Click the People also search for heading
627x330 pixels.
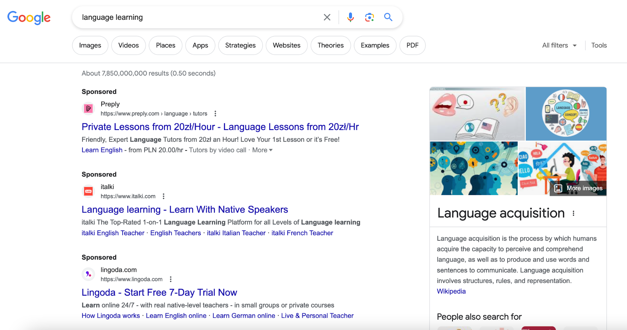[479, 317]
